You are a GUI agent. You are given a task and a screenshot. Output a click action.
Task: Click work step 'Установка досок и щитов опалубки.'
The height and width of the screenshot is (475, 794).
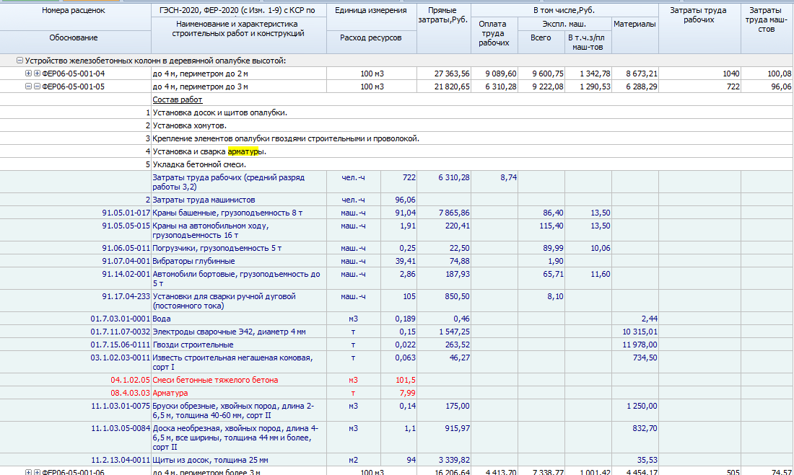pos(219,113)
